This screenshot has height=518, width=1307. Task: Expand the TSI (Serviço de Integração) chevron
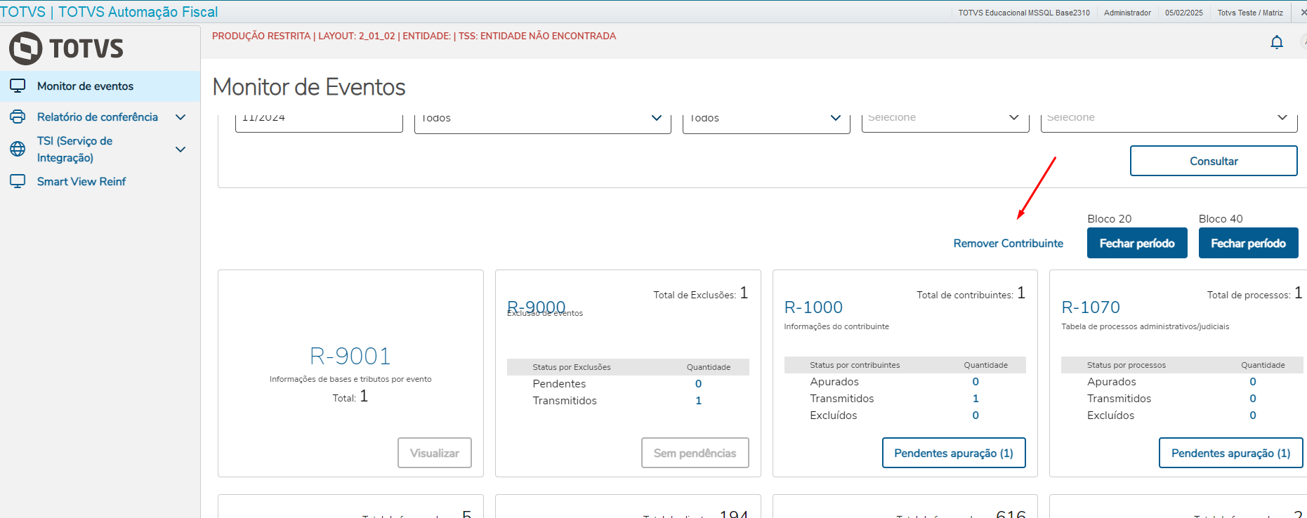point(180,150)
